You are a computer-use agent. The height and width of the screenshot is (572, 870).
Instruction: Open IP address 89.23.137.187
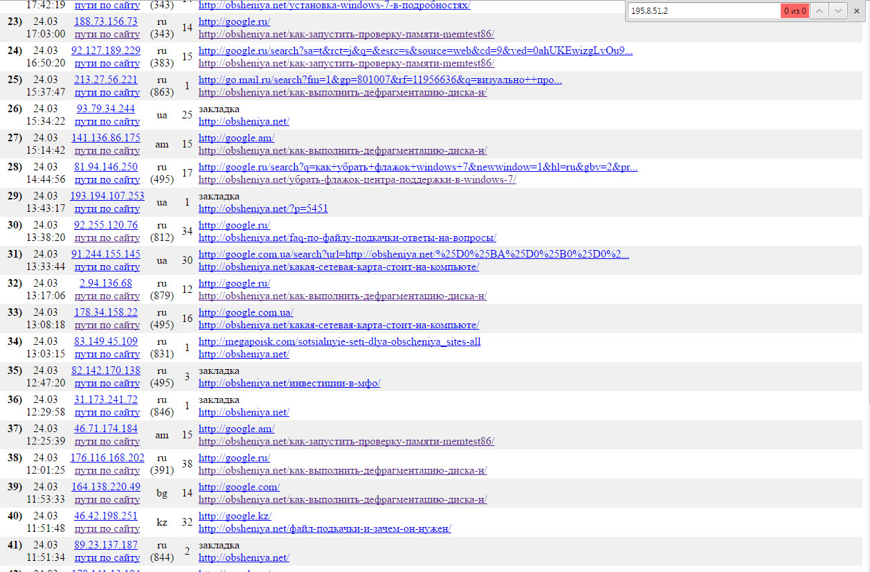tap(106, 545)
